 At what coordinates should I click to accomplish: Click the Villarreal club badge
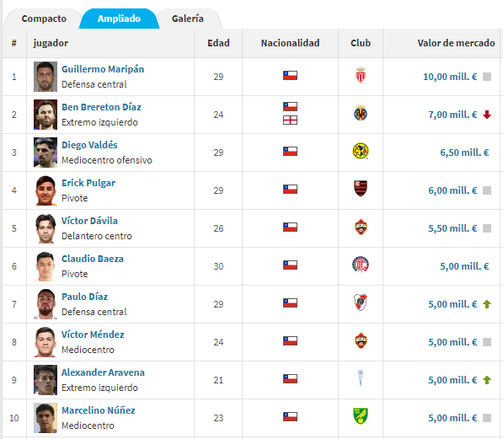tap(361, 113)
